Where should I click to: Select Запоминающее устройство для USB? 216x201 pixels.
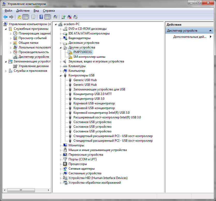tap(99, 89)
